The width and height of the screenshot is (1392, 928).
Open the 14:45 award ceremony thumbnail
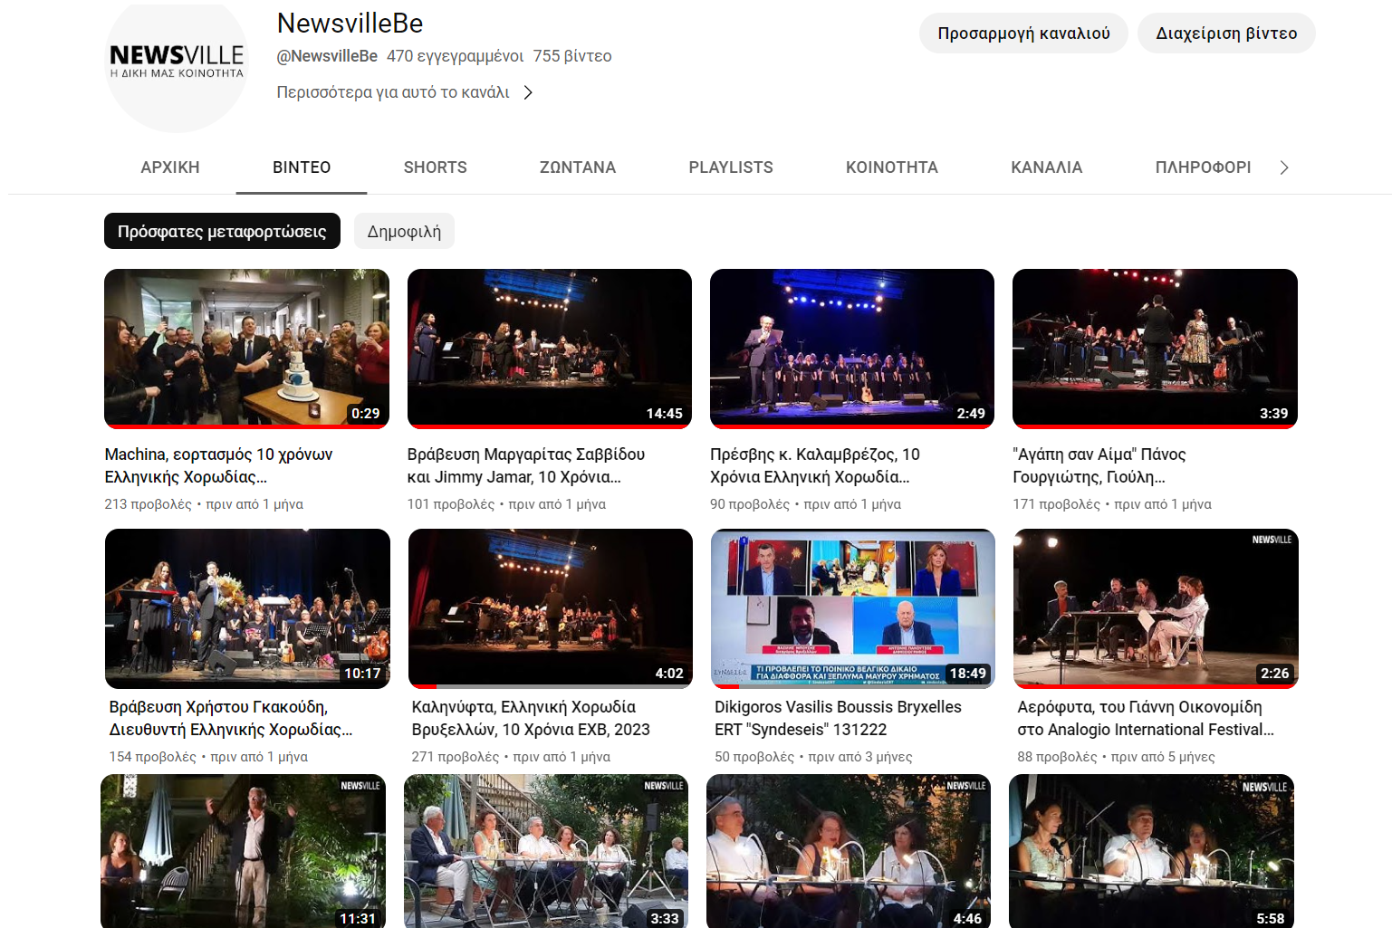click(x=550, y=349)
